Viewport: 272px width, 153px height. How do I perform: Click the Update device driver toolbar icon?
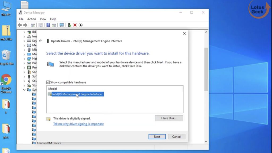(x=69, y=25)
